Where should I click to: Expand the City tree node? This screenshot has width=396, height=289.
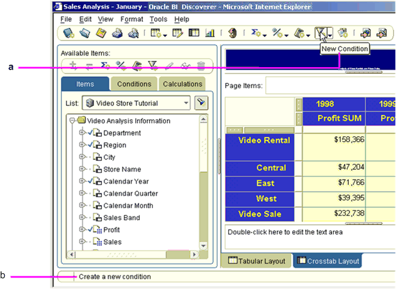pos(82,157)
